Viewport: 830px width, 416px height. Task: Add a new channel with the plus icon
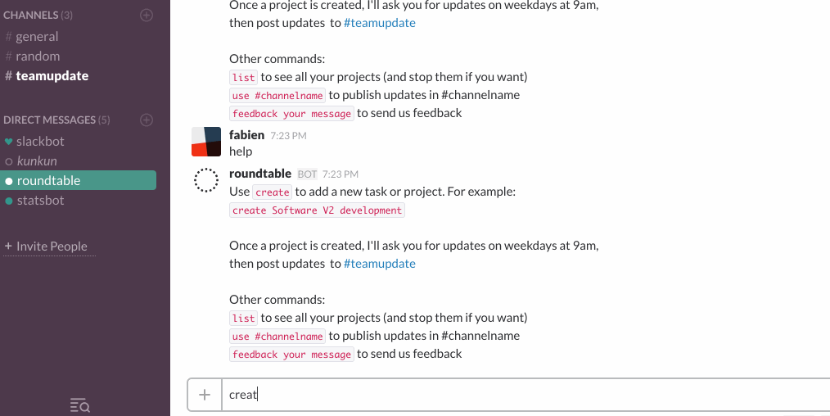(146, 16)
